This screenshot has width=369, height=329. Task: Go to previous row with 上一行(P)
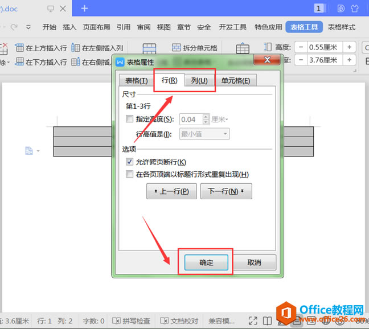[171, 191]
